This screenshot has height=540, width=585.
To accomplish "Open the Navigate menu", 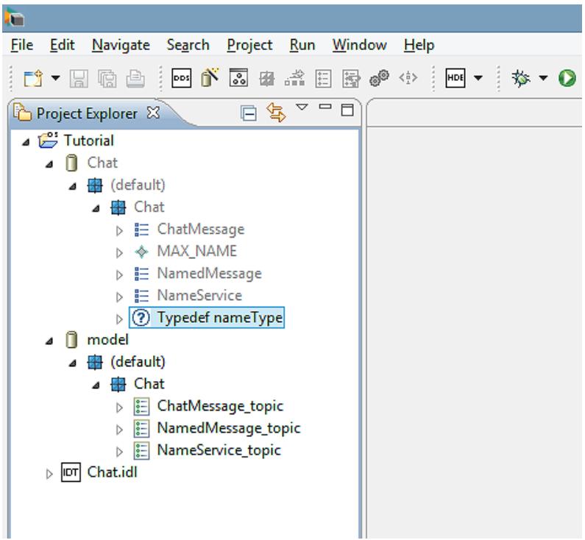I will click(121, 45).
